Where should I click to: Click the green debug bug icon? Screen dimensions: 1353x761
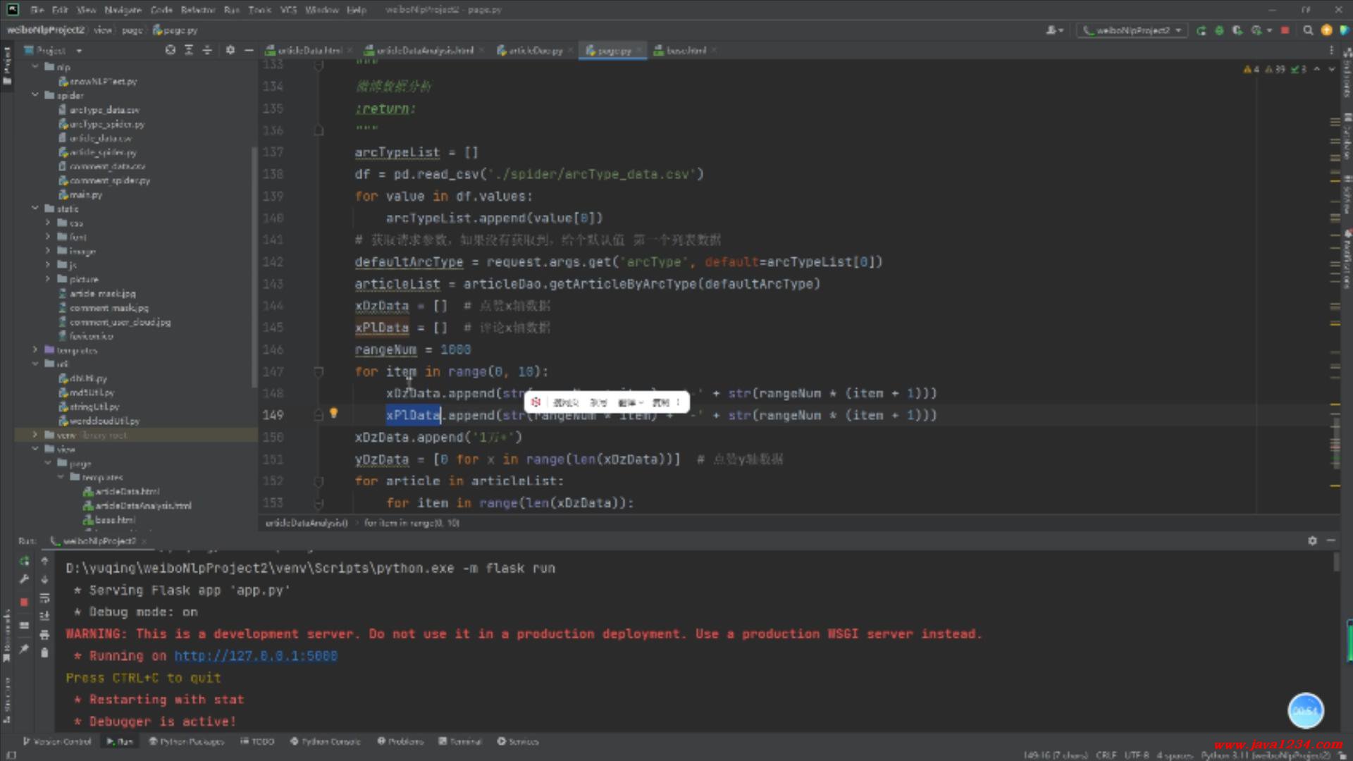point(1219,30)
